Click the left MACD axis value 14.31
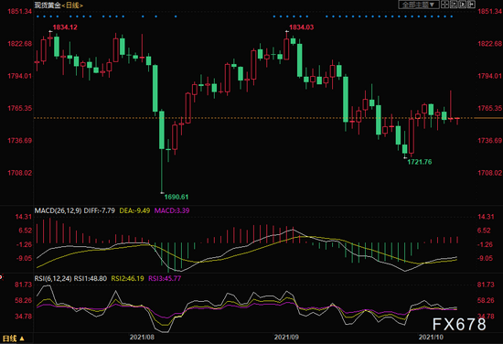This screenshot has height=344, width=503. coord(24,217)
